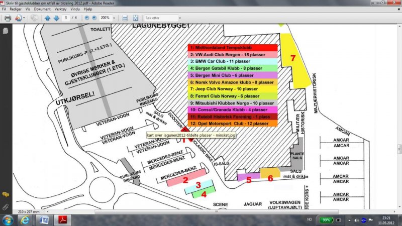Click the page number input field

click(x=66, y=18)
